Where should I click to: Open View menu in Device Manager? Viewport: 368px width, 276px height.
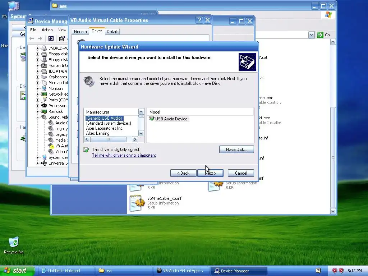62,30
